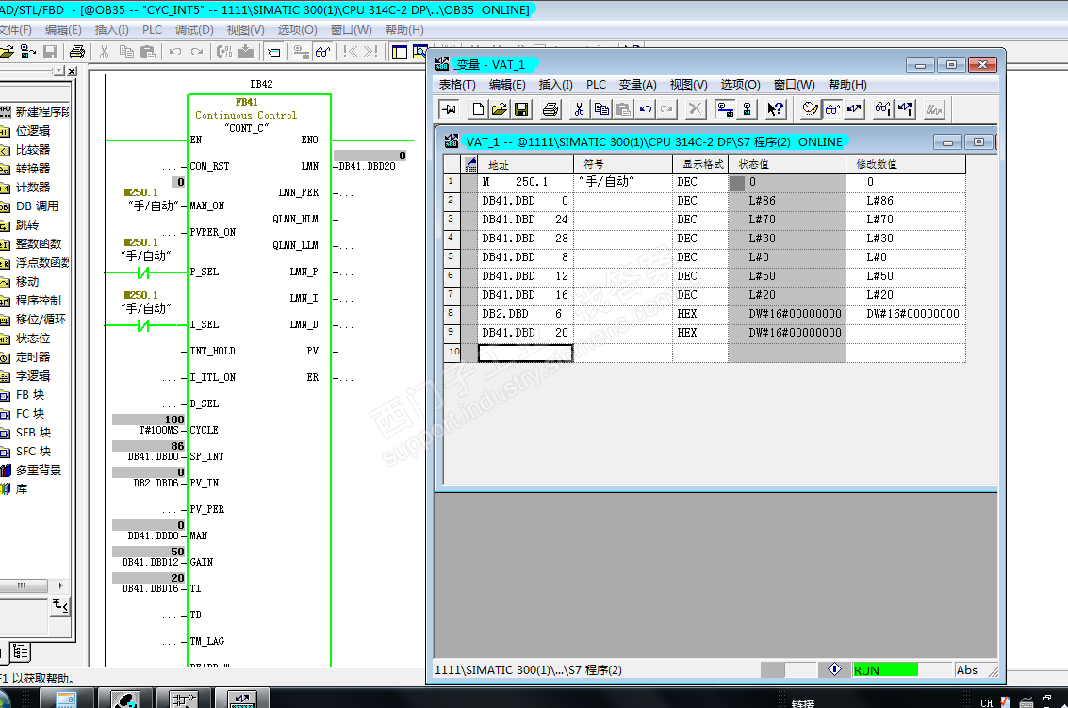The width and height of the screenshot is (1068, 708).
Task: Create a new variable table with New icon
Action: (x=478, y=109)
